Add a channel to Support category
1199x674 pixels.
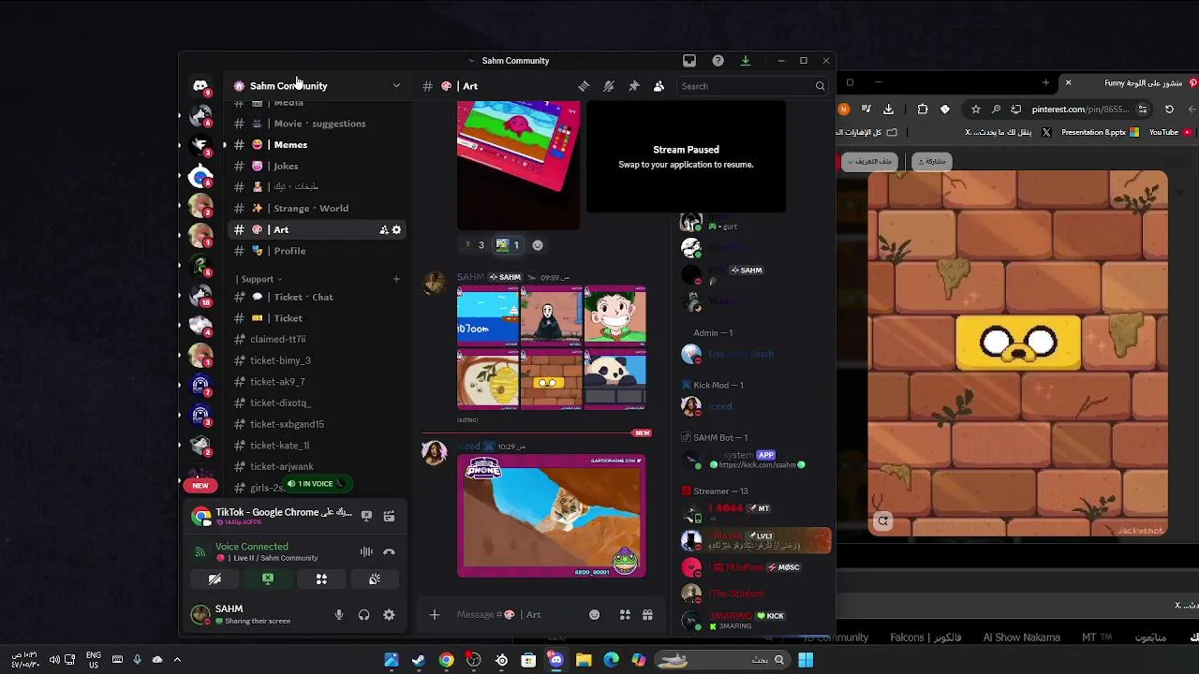[x=396, y=279]
